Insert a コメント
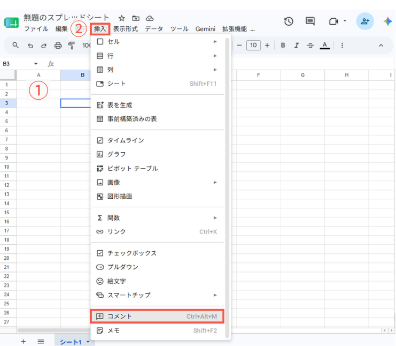This screenshot has width=396, height=346. (x=157, y=317)
